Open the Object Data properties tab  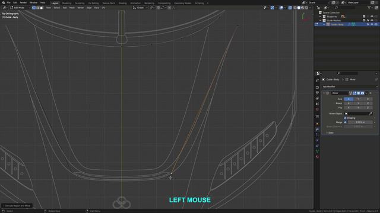click(317, 151)
